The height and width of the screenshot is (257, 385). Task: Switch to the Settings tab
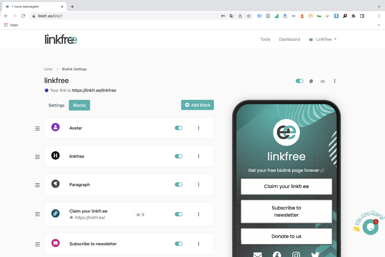[57, 105]
